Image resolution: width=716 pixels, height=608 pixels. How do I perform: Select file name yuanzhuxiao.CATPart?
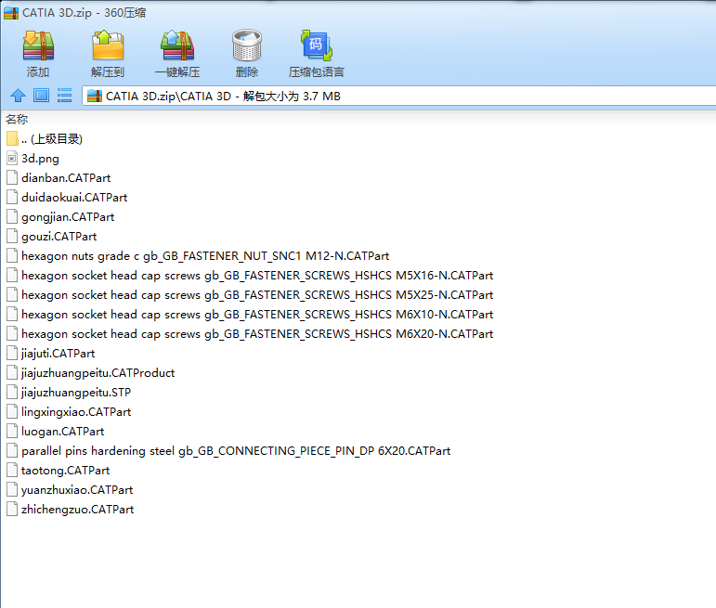(x=77, y=490)
